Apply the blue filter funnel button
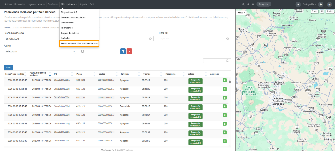Screen dimensions: 335x152 123,51
